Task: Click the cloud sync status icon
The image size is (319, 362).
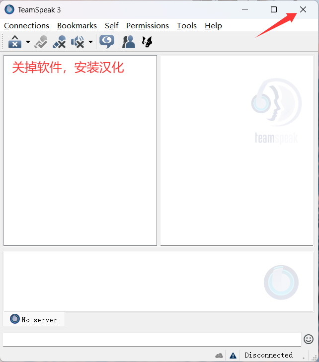Action: point(219,356)
